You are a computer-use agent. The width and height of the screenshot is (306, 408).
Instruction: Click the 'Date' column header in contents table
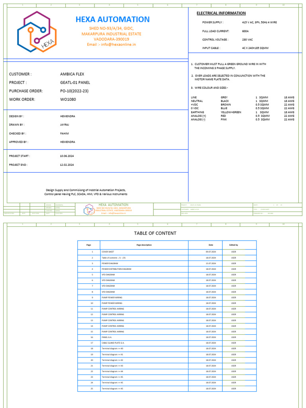pos(210,245)
